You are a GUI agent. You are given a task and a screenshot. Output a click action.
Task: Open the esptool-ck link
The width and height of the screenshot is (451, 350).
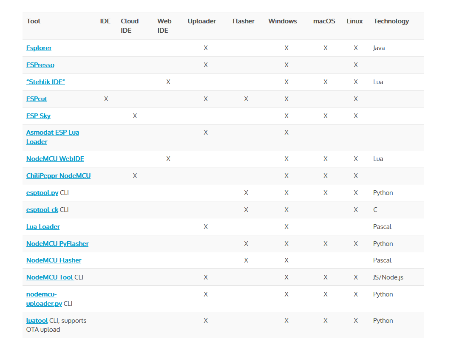[42, 210]
